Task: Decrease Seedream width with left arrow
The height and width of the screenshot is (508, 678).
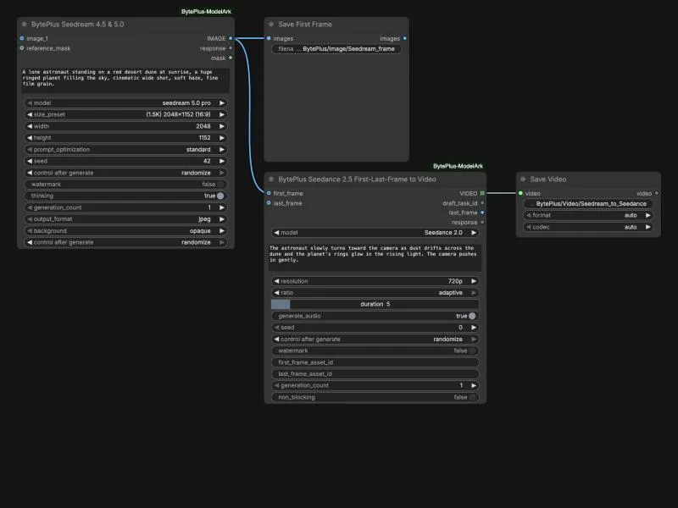Action: click(30, 126)
